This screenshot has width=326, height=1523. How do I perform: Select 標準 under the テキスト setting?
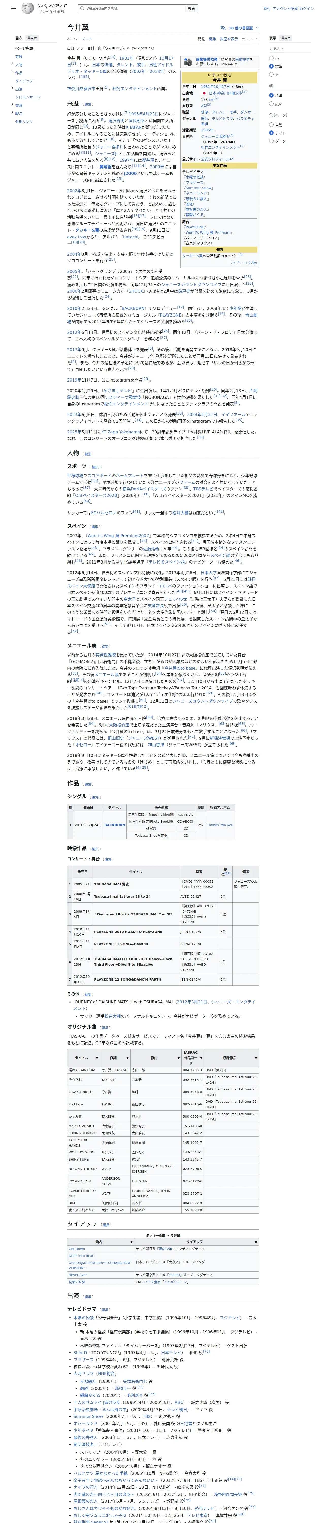272,66
